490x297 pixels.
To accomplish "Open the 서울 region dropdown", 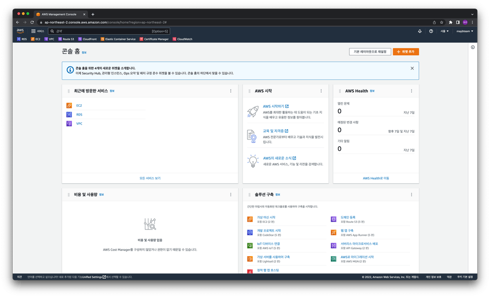I will coord(445,31).
